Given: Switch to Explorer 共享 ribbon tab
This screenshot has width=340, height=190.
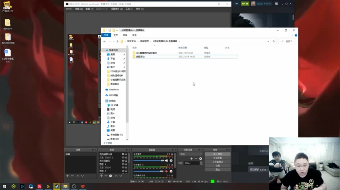Looking at the screenshot, I should [x=125, y=35].
